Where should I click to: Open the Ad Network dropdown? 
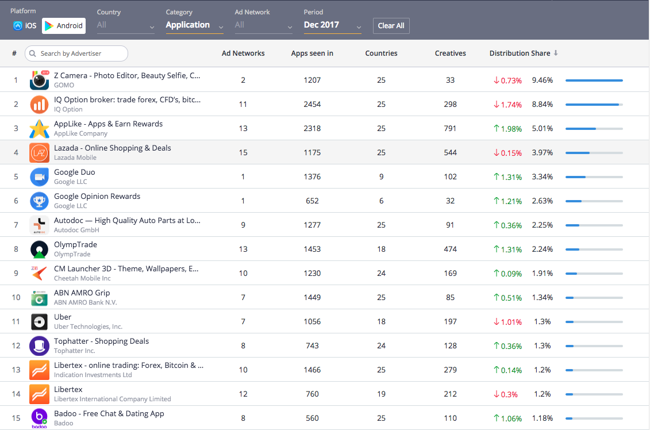click(264, 25)
